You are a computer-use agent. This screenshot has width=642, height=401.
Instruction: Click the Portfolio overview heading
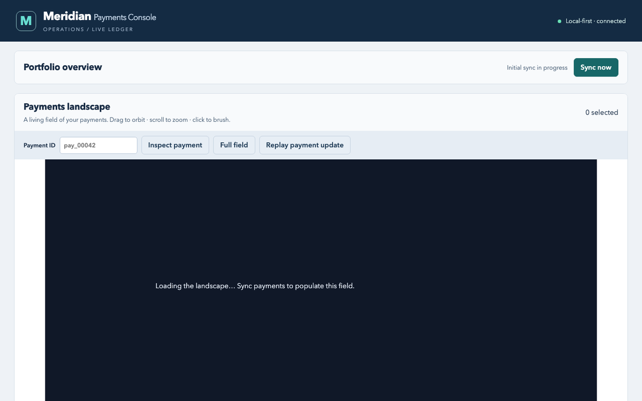click(x=63, y=67)
